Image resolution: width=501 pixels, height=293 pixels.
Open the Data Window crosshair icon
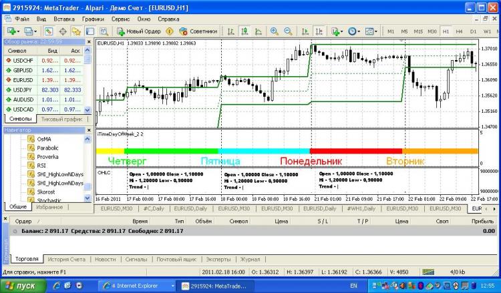point(63,31)
